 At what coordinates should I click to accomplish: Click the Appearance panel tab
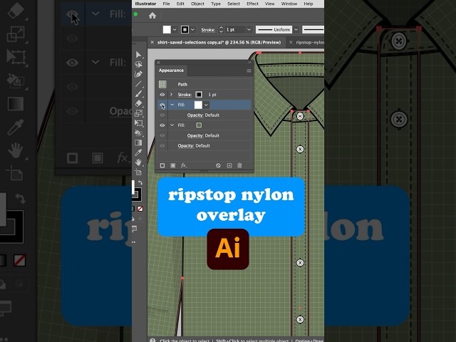pyautogui.click(x=171, y=71)
